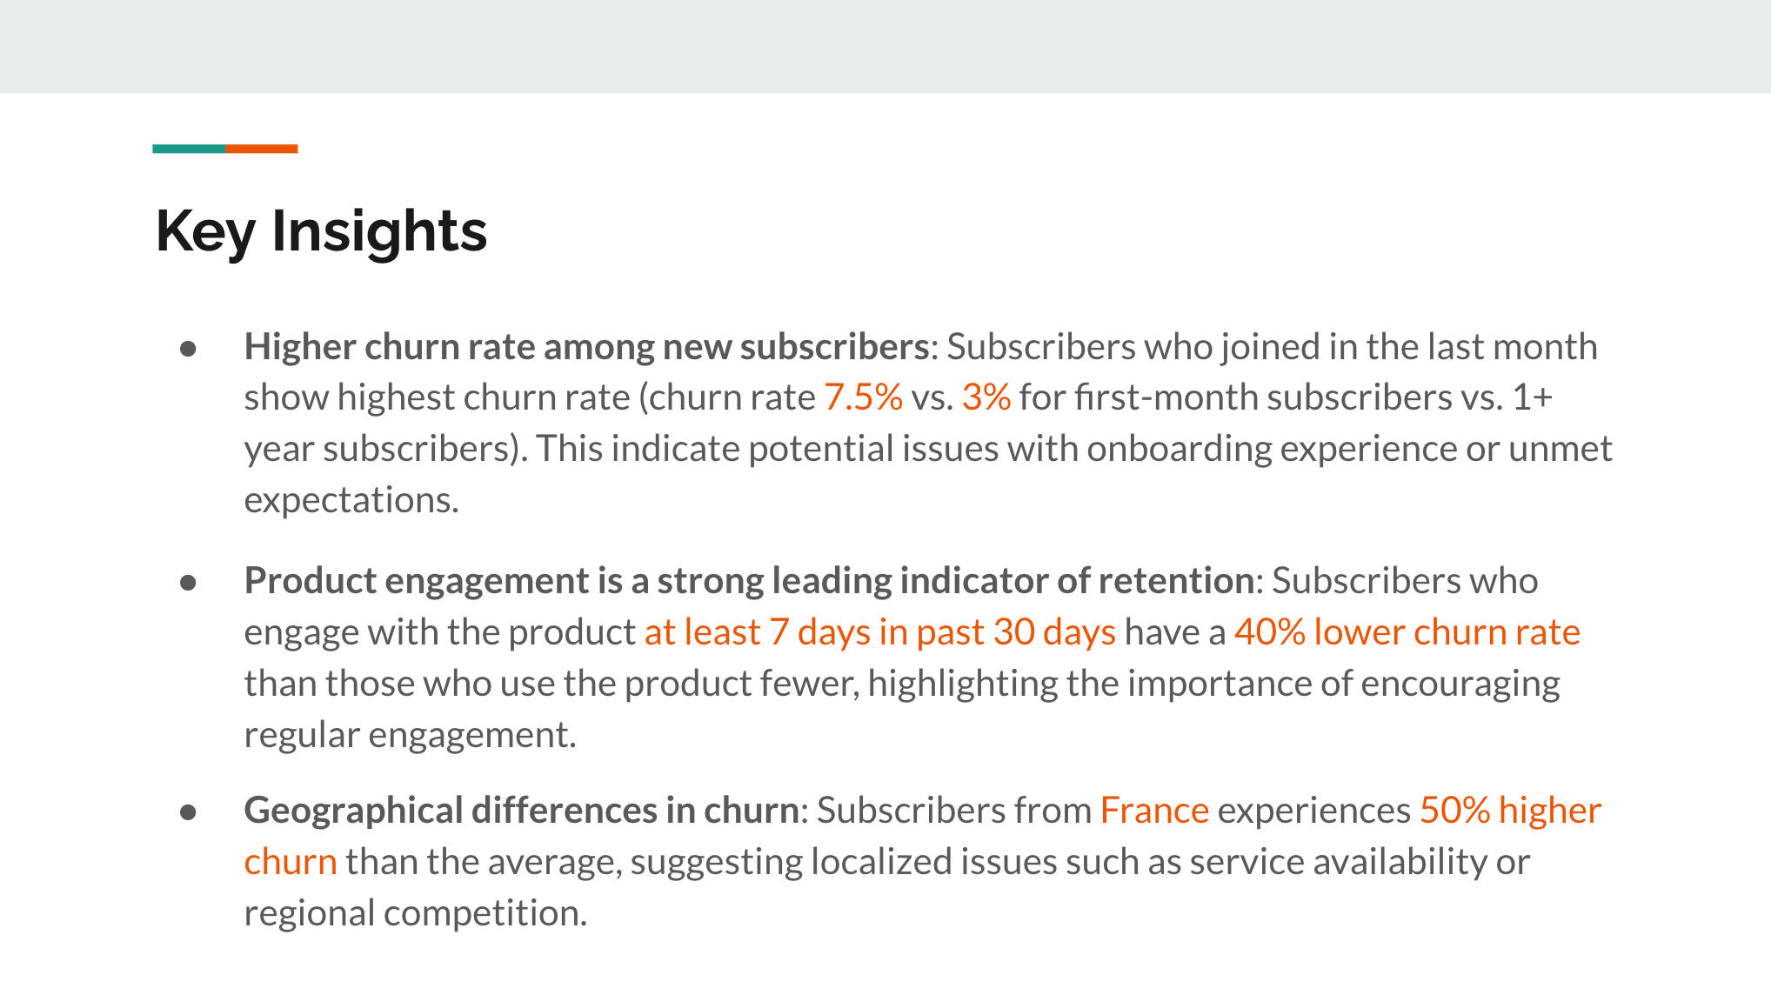Click the "Key Insights" slide title
The image size is (1771, 995).
click(x=321, y=231)
